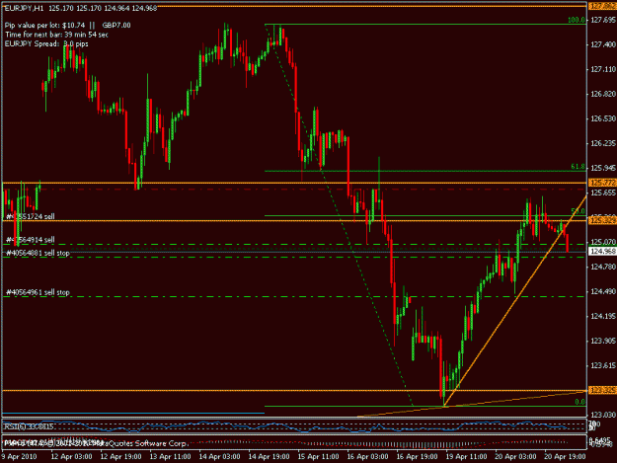Screen dimensions: 617x463
Task: Click the 123.030 price axis value
Action: tap(603, 415)
